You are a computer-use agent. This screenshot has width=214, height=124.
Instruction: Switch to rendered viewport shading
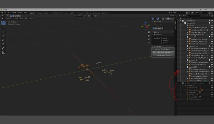[x=173, y=18]
